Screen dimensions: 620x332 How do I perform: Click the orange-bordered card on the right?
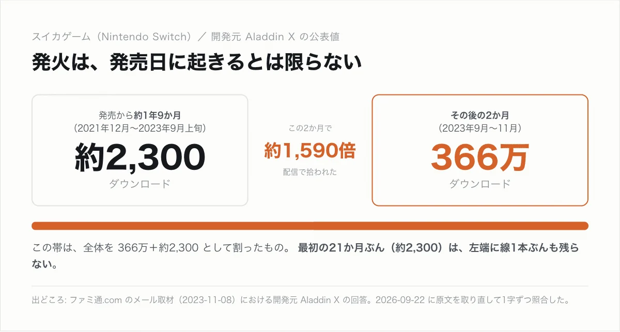pos(480,150)
